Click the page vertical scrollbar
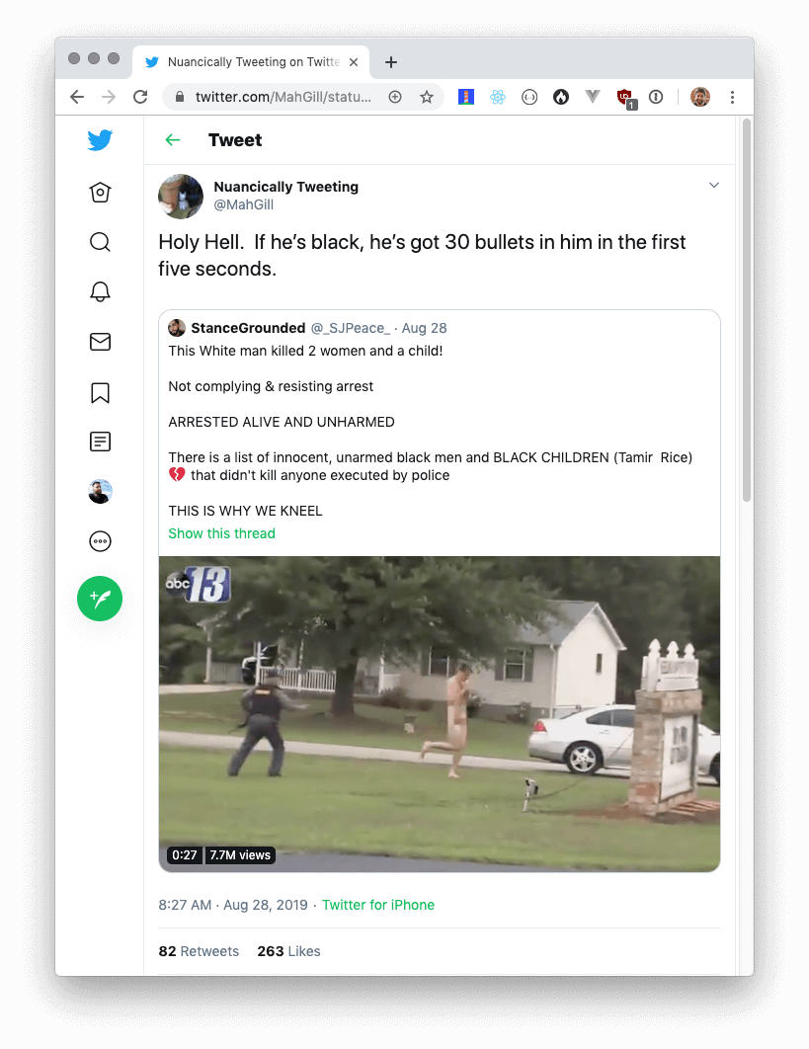Image resolution: width=809 pixels, height=1049 pixels. pos(747,310)
